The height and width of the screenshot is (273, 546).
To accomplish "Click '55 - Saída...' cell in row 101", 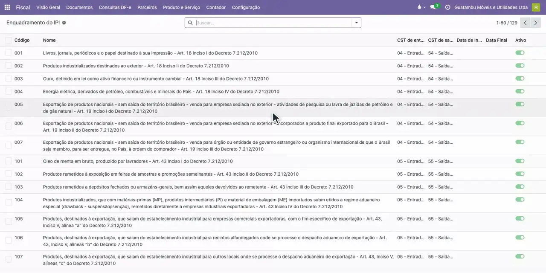I will point(441,161).
